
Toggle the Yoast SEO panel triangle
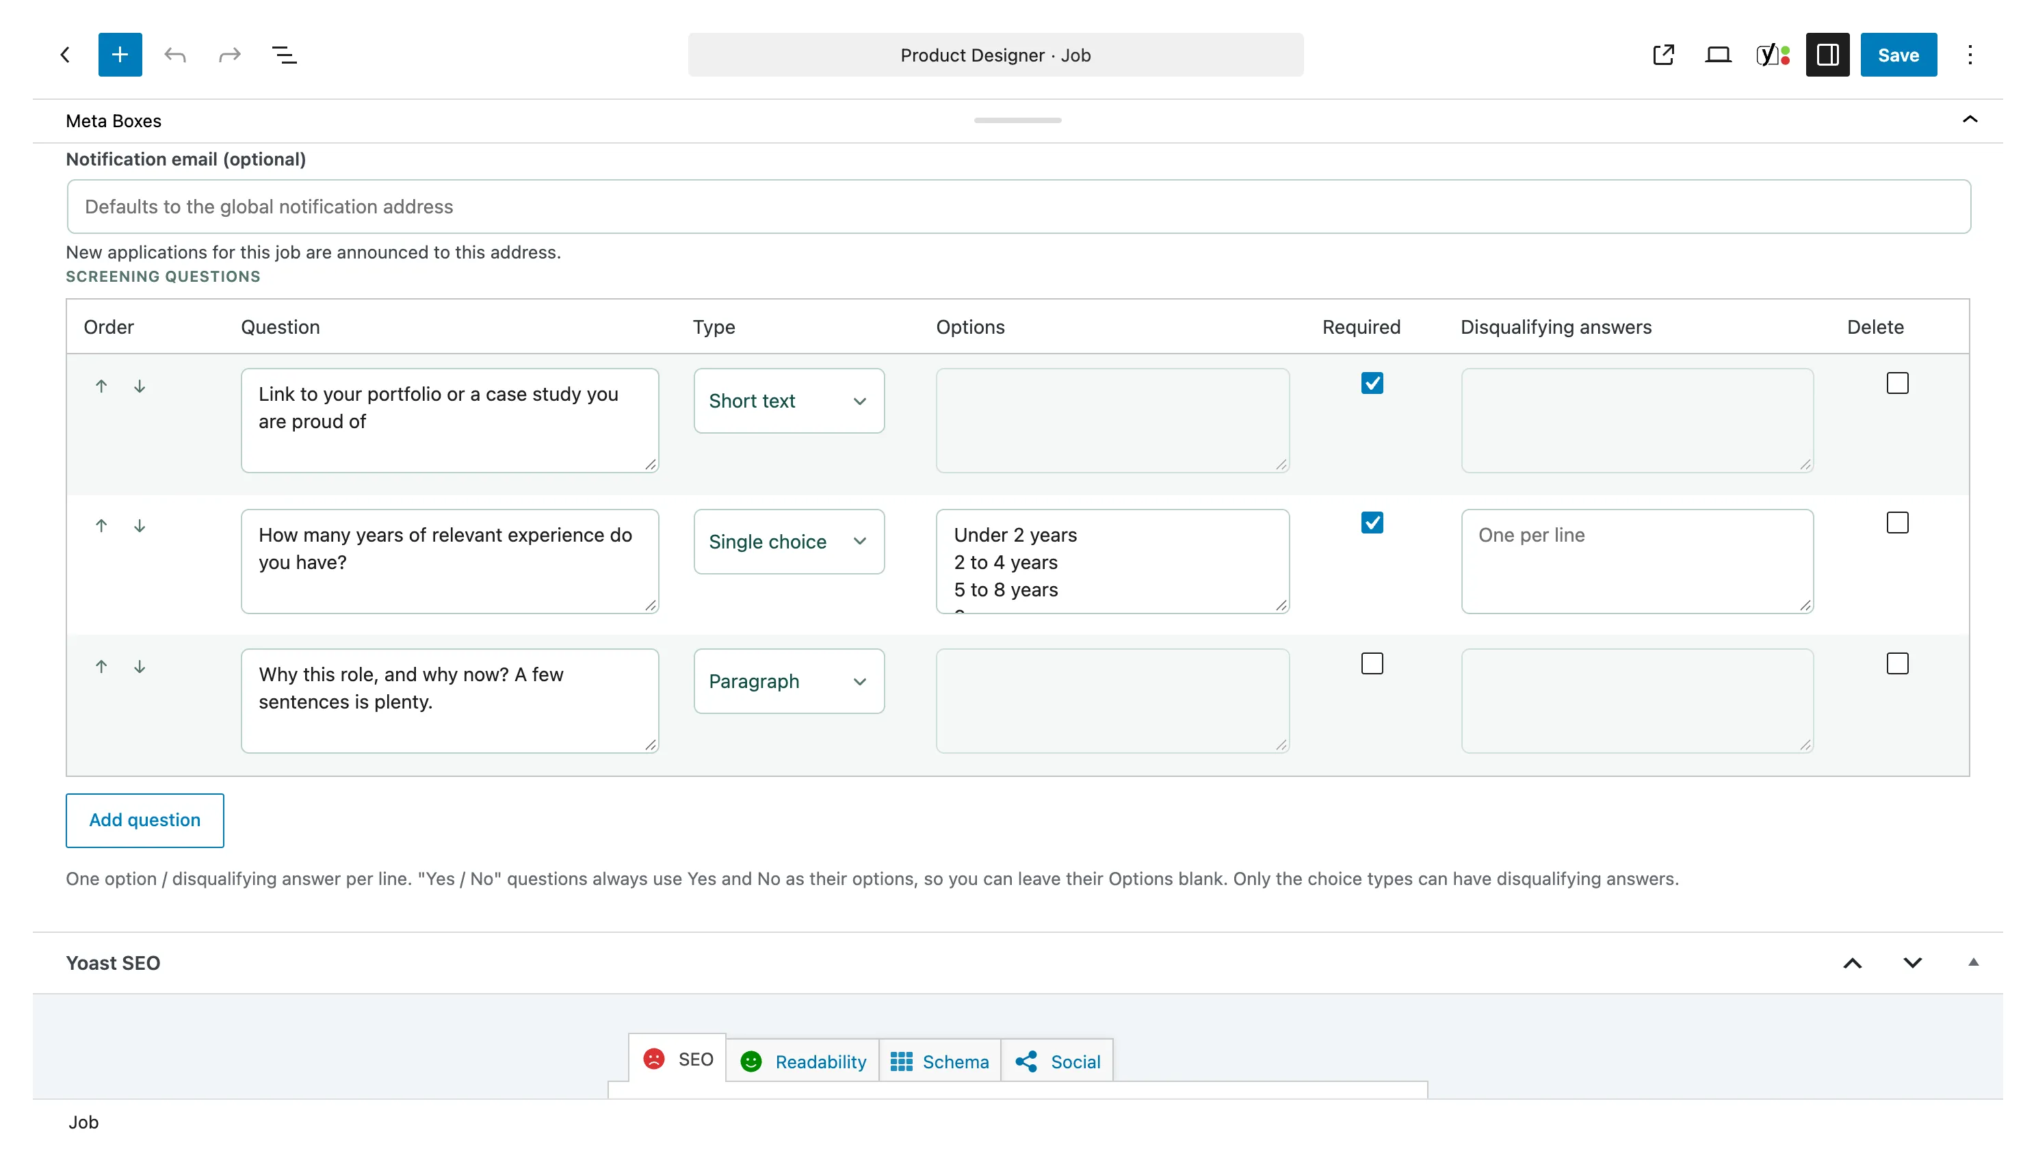pos(1973,962)
